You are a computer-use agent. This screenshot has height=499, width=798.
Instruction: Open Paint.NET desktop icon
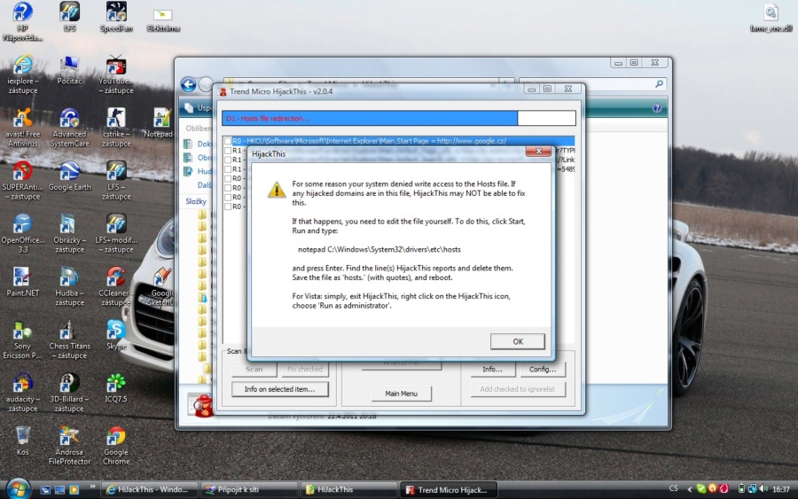[22, 282]
